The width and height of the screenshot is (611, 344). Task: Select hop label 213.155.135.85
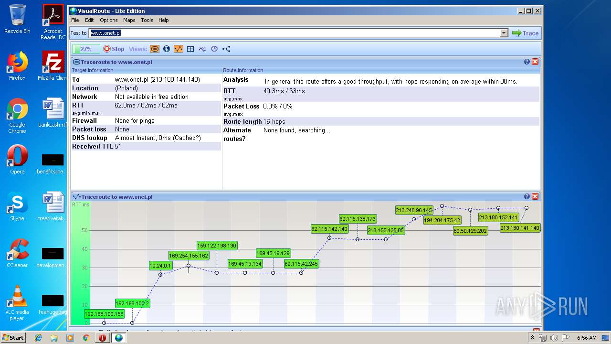[386, 230]
